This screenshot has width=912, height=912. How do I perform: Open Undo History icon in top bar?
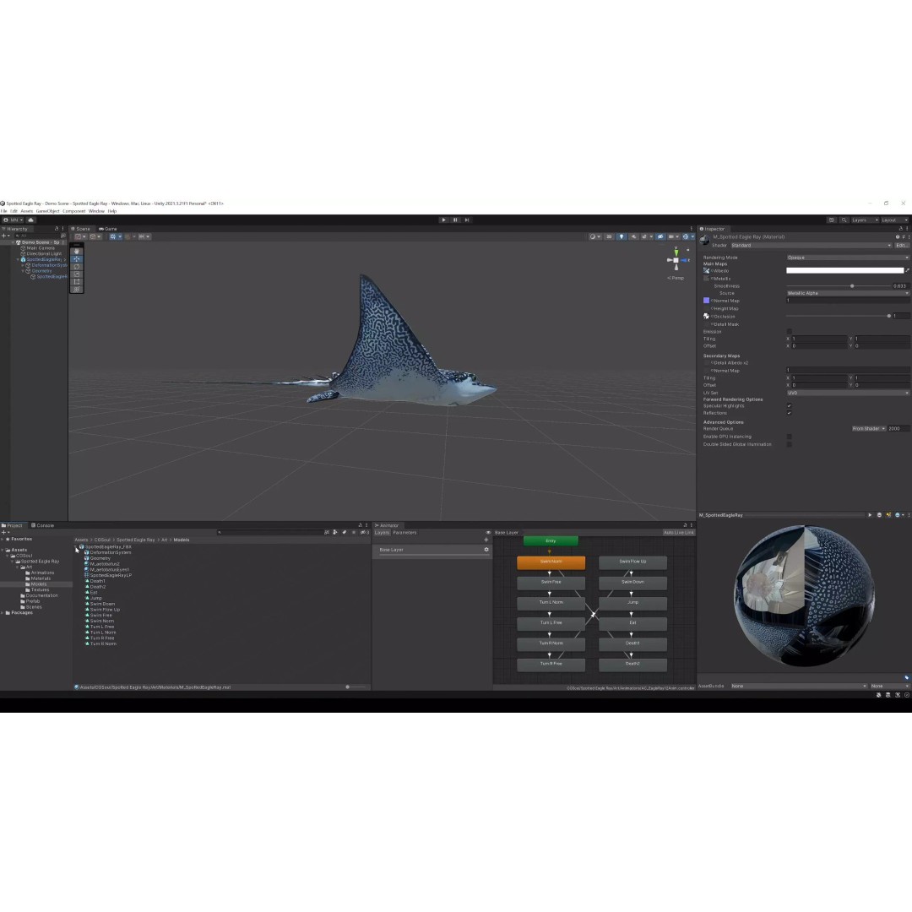831,220
